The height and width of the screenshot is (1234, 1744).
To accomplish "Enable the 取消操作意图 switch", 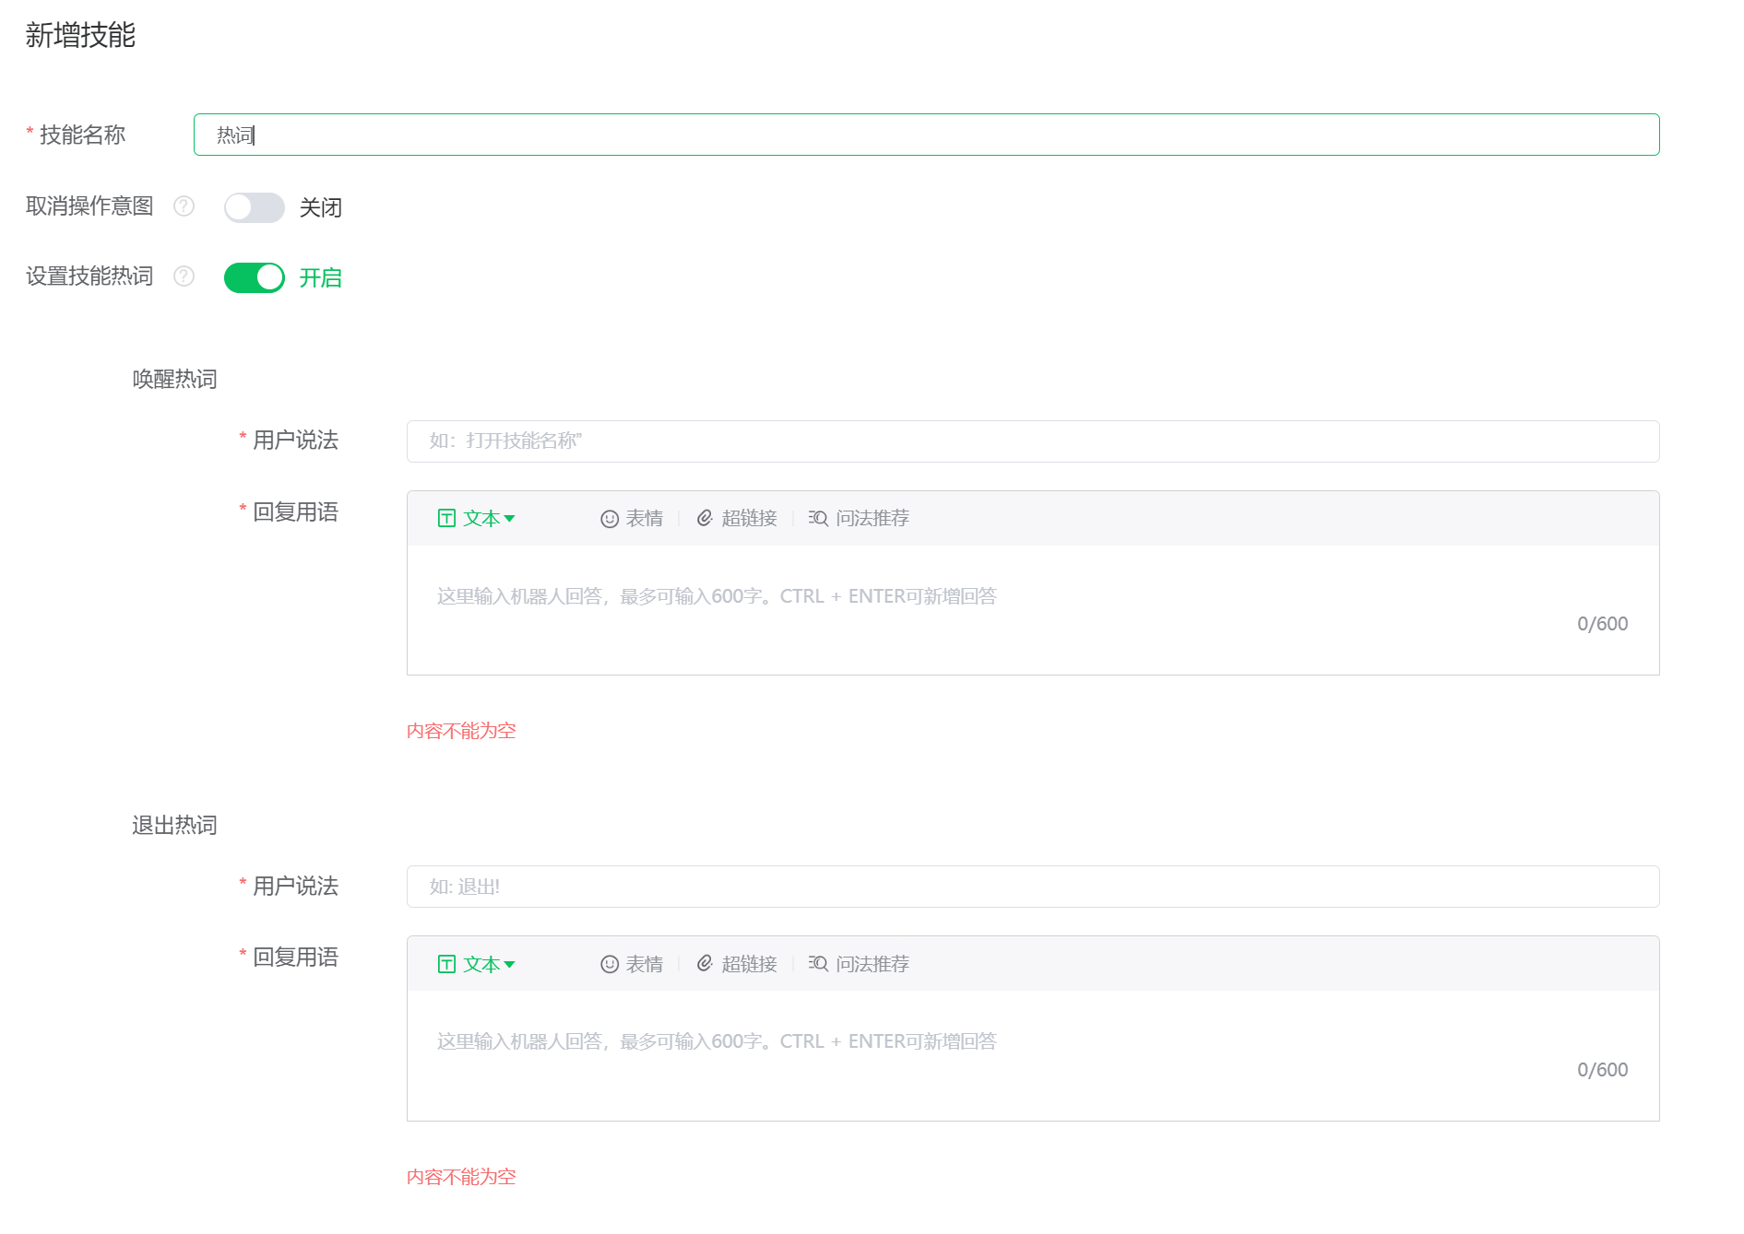I will pos(254,207).
